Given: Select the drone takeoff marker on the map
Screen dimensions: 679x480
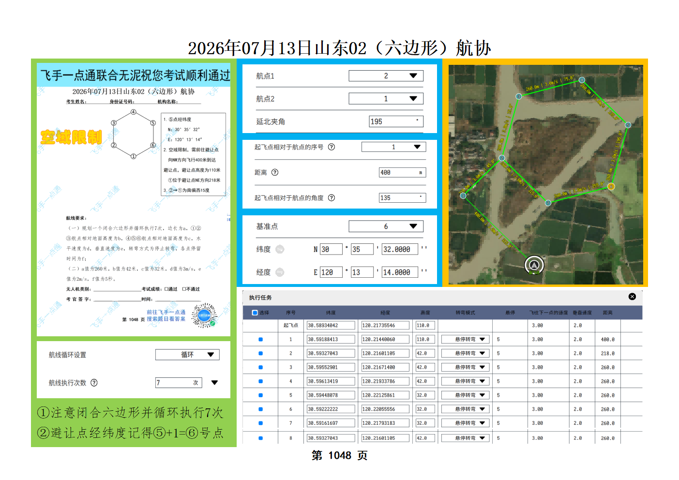Looking at the screenshot, I should [534, 265].
